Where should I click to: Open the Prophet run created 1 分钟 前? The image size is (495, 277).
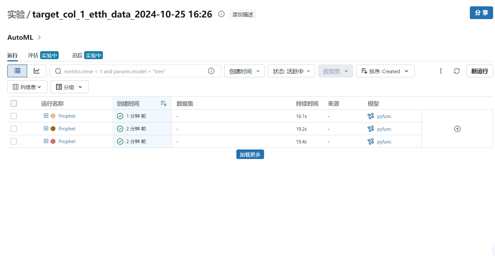pos(67,116)
